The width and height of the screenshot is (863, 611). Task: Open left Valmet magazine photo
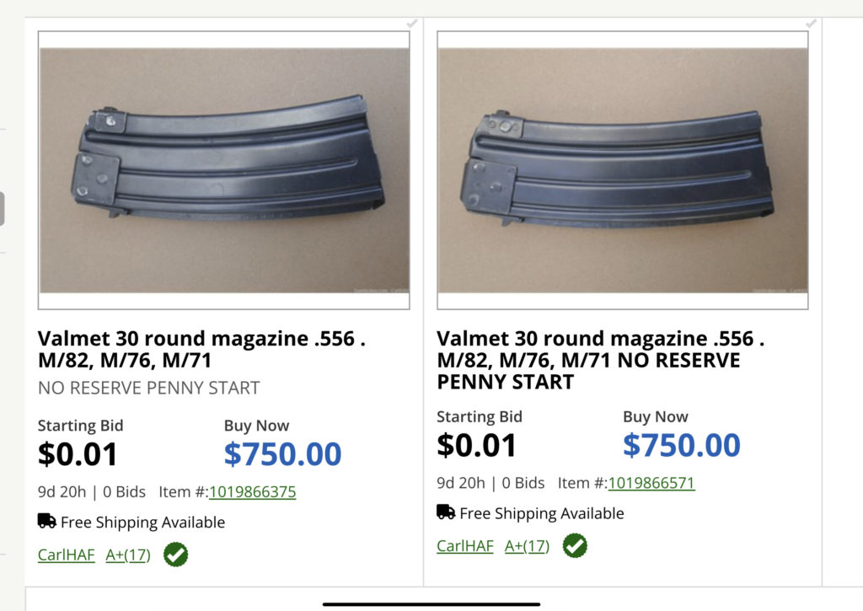[x=224, y=170]
